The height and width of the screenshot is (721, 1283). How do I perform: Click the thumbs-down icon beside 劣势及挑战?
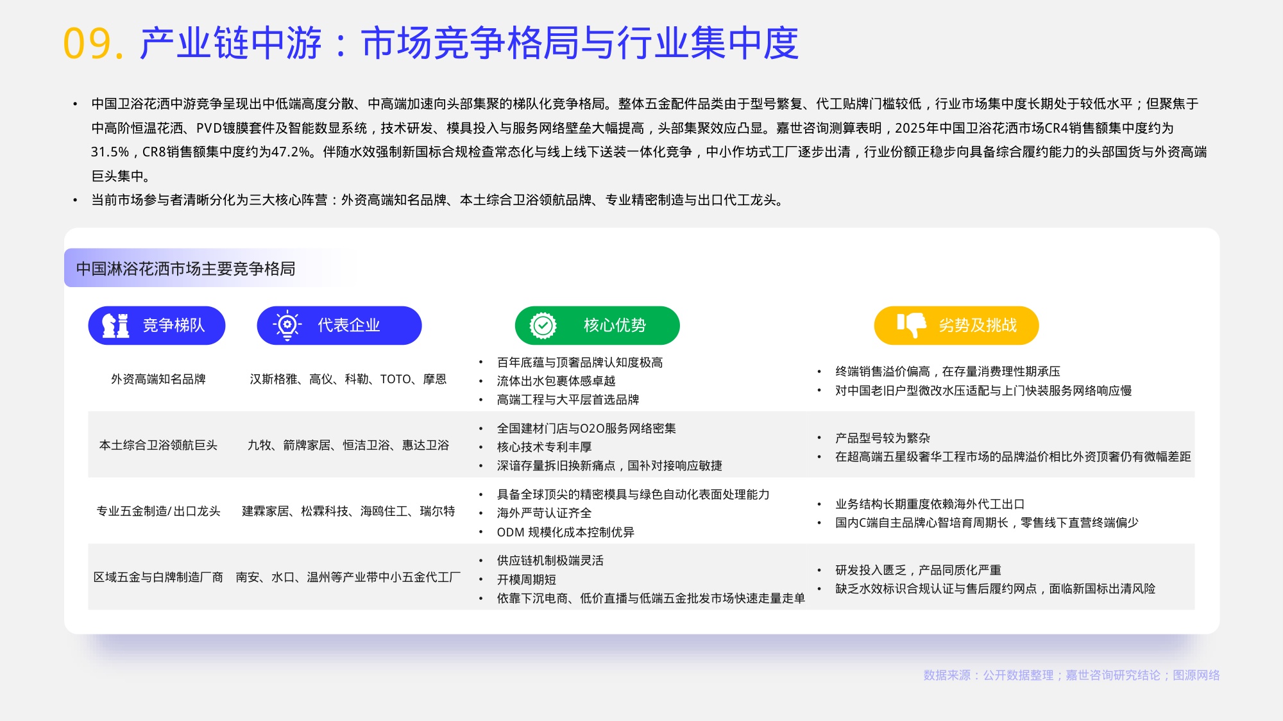(x=911, y=326)
